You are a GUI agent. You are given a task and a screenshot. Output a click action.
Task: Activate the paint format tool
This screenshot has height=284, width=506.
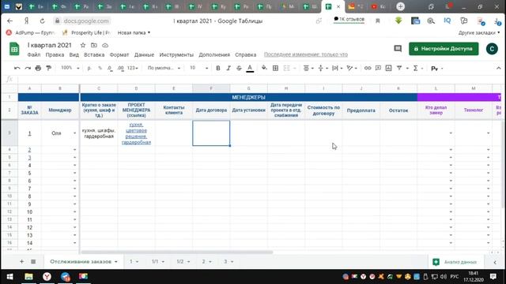49,69
